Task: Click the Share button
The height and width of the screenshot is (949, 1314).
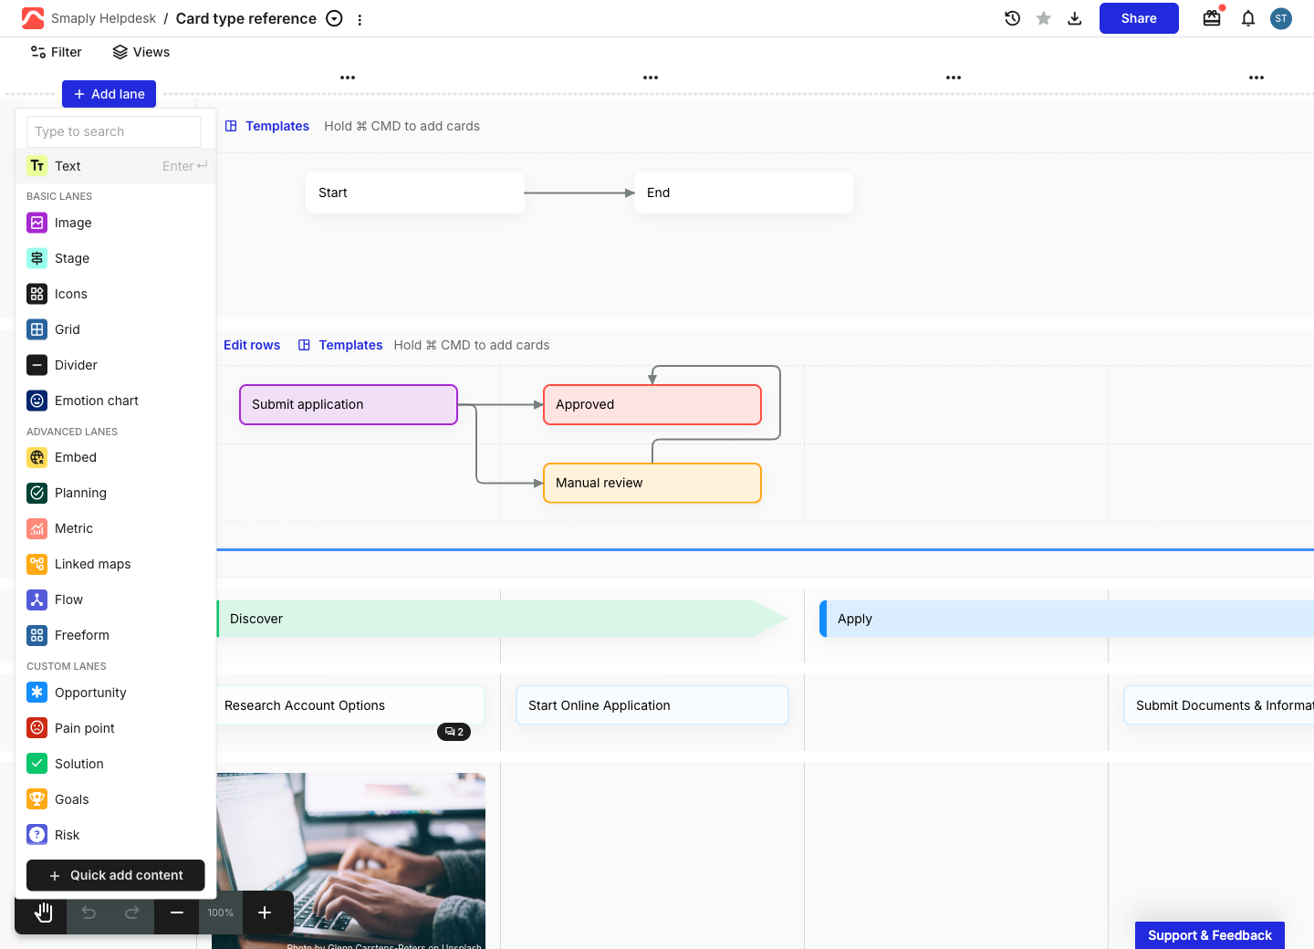Action: pyautogui.click(x=1139, y=18)
